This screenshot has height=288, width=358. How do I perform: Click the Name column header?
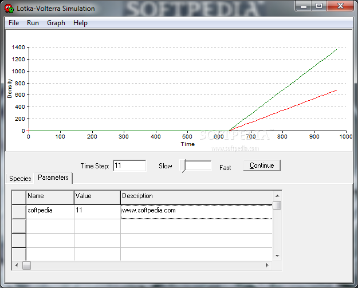pyautogui.click(x=50, y=198)
